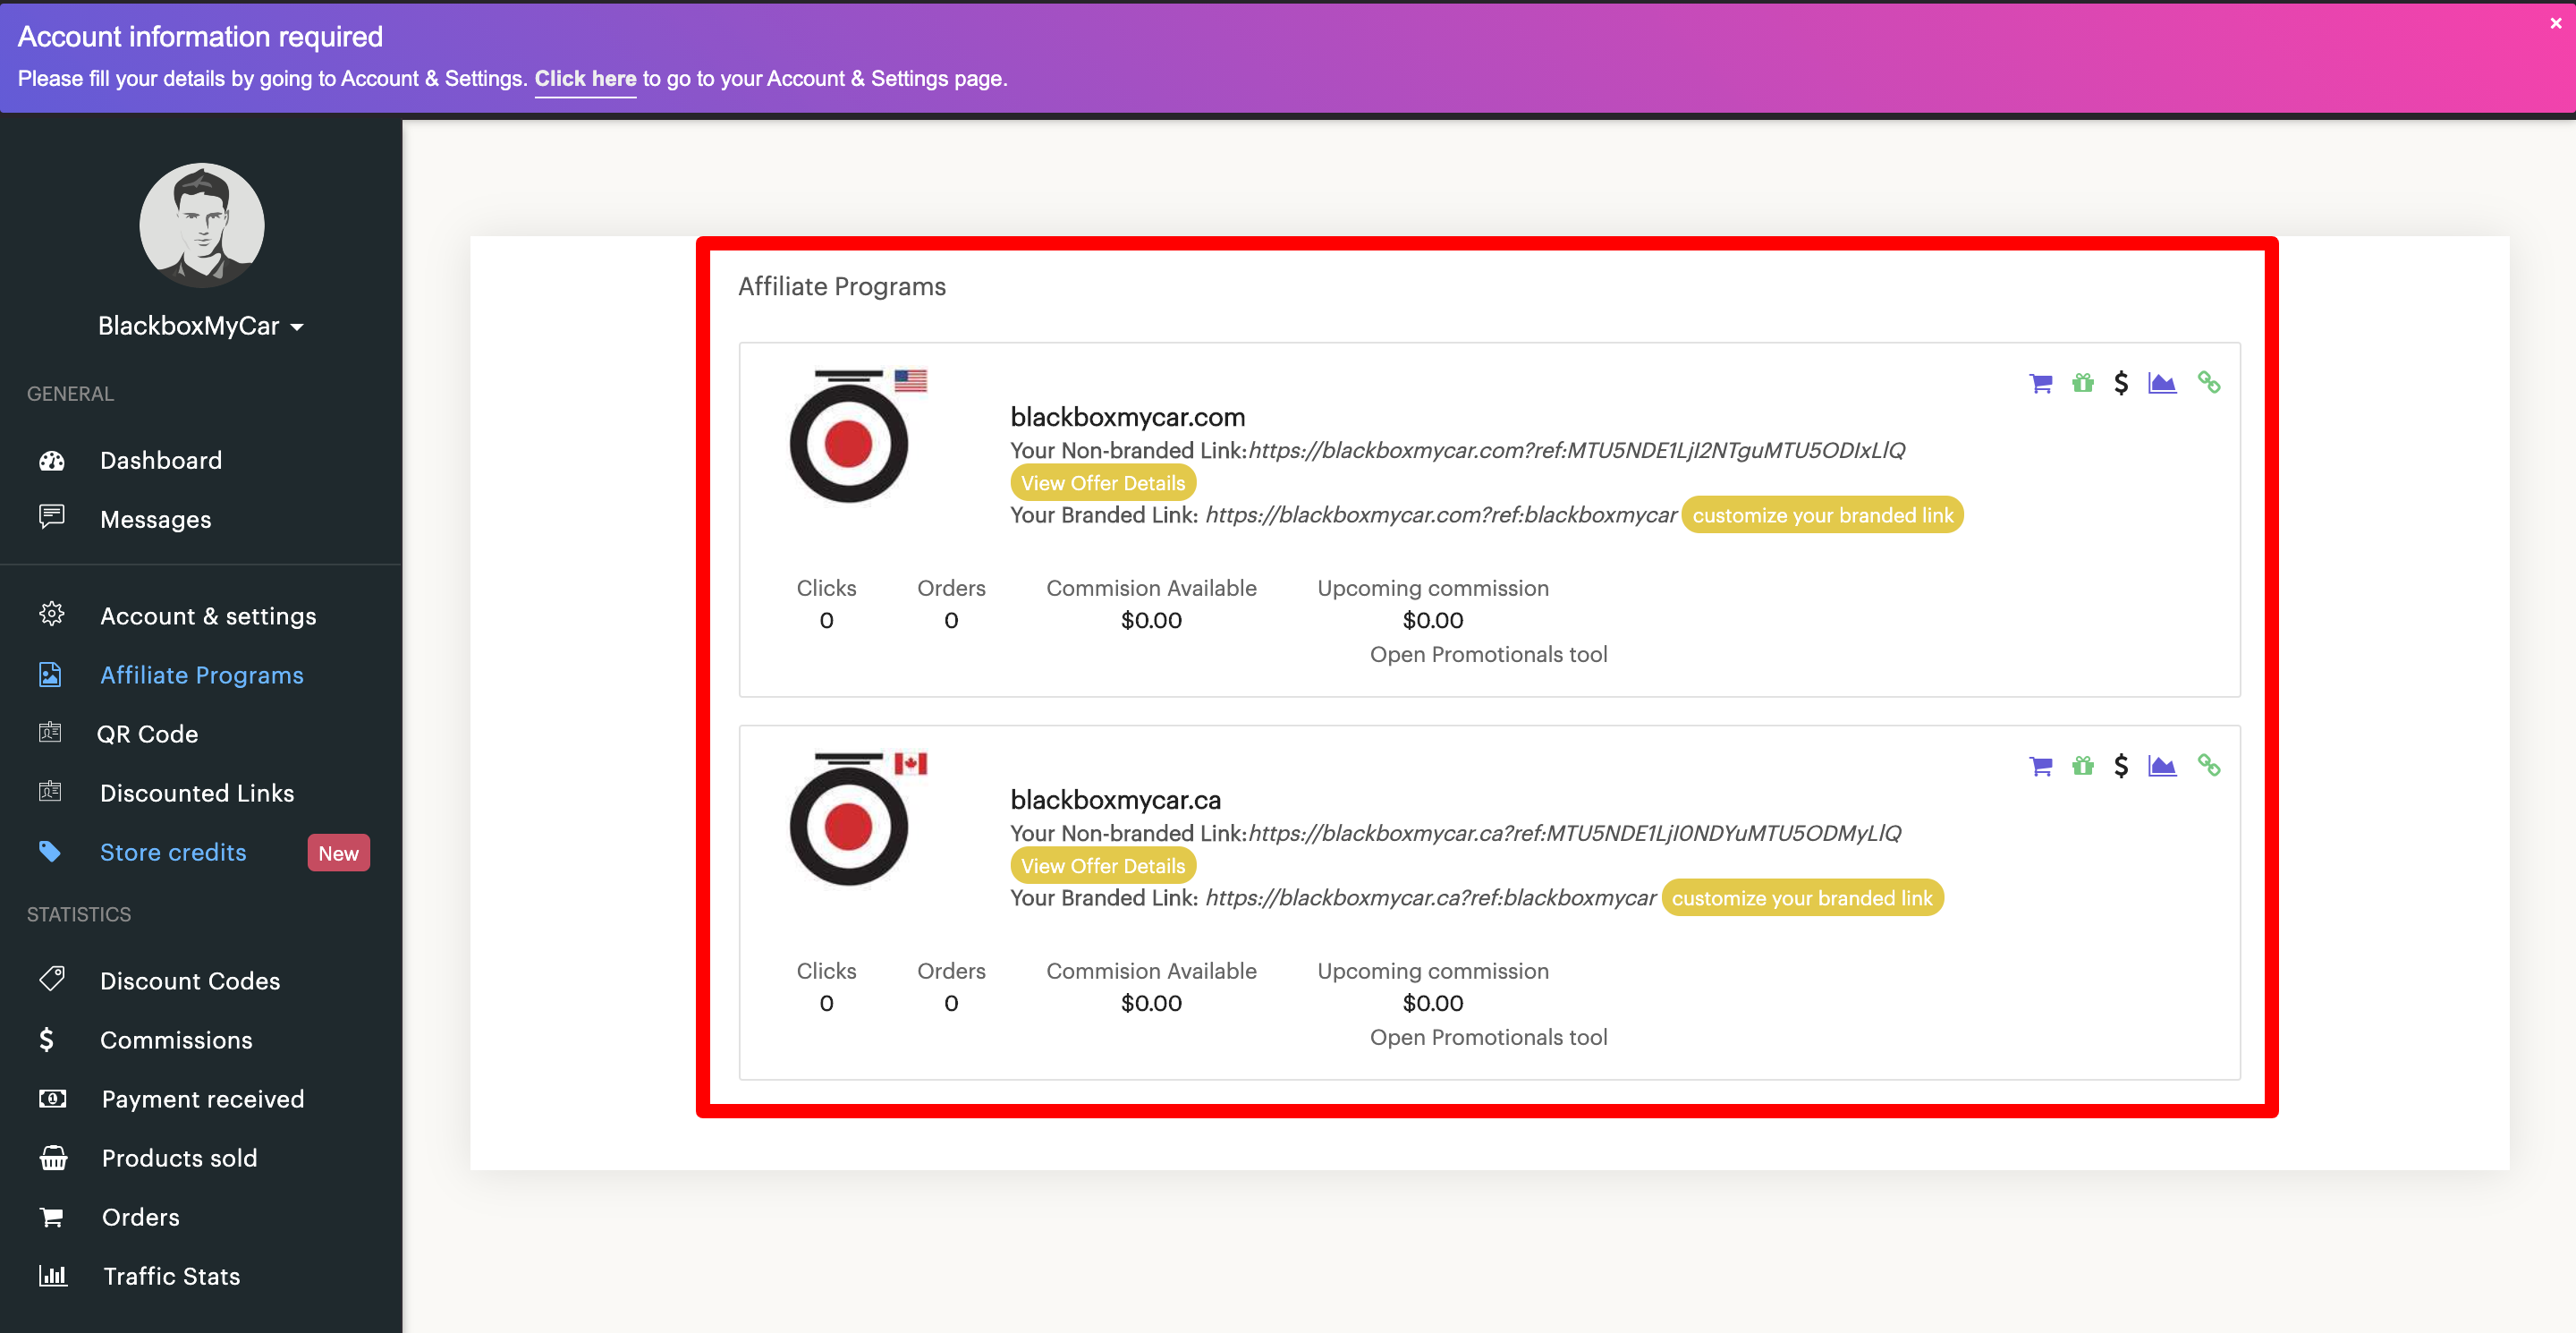Go to Account & settings menu item
Image resolution: width=2576 pixels, height=1333 pixels.
[208, 616]
